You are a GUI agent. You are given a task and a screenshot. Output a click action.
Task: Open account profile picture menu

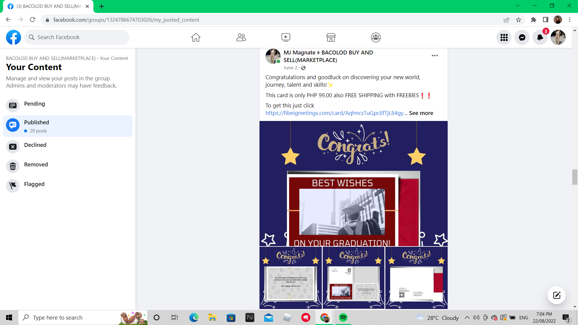(x=558, y=37)
